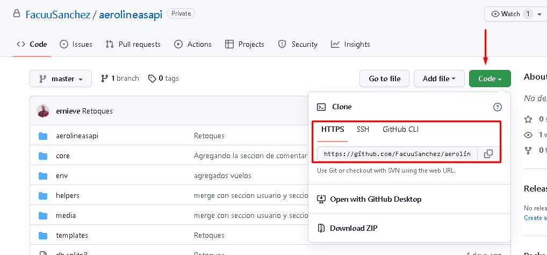
Task: Open the ernieve commit author link
Action: point(68,111)
